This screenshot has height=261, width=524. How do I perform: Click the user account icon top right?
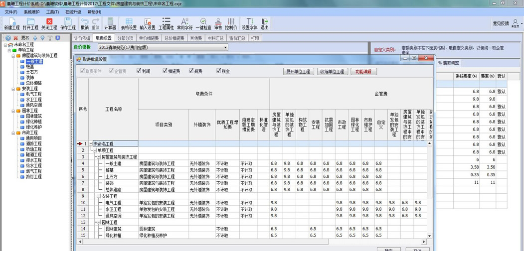click(515, 22)
